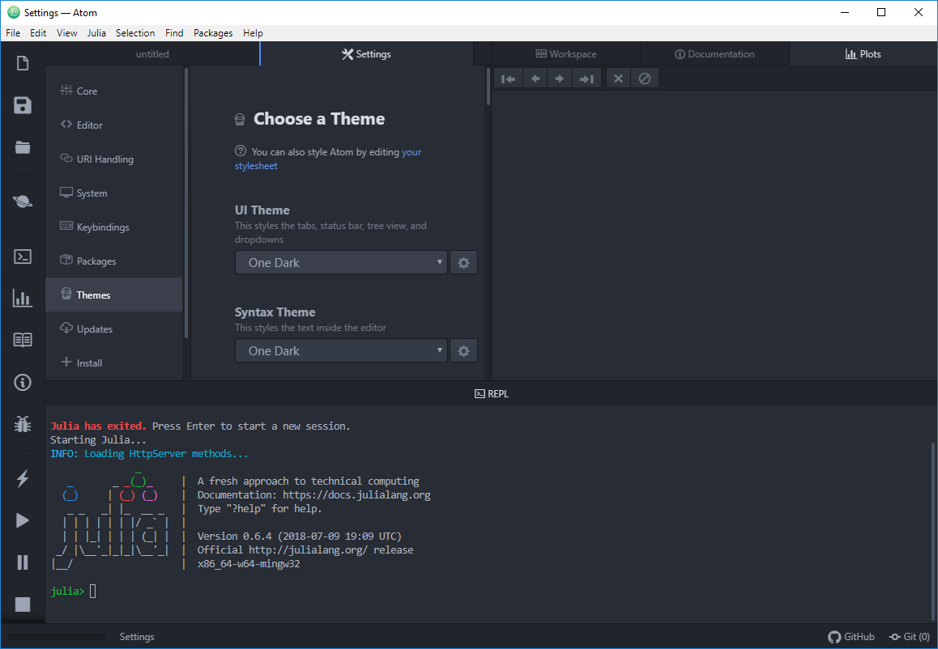938x649 pixels.
Task: Click the gear button beside UI Theme dropdown
Action: (463, 263)
